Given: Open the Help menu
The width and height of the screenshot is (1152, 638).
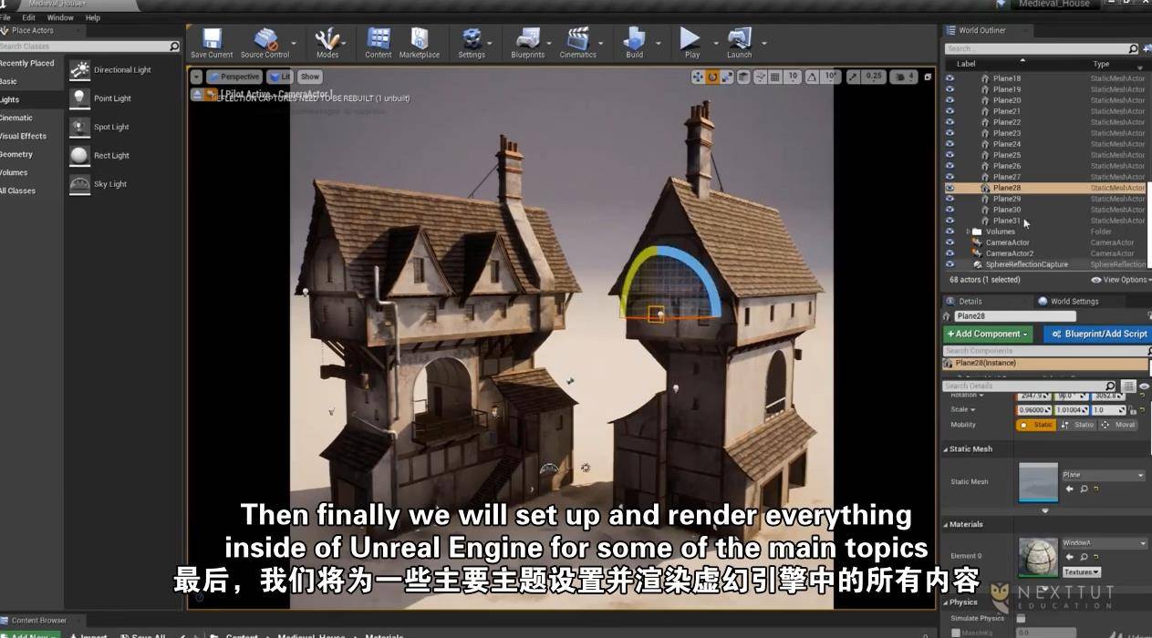Looking at the screenshot, I should [93, 17].
